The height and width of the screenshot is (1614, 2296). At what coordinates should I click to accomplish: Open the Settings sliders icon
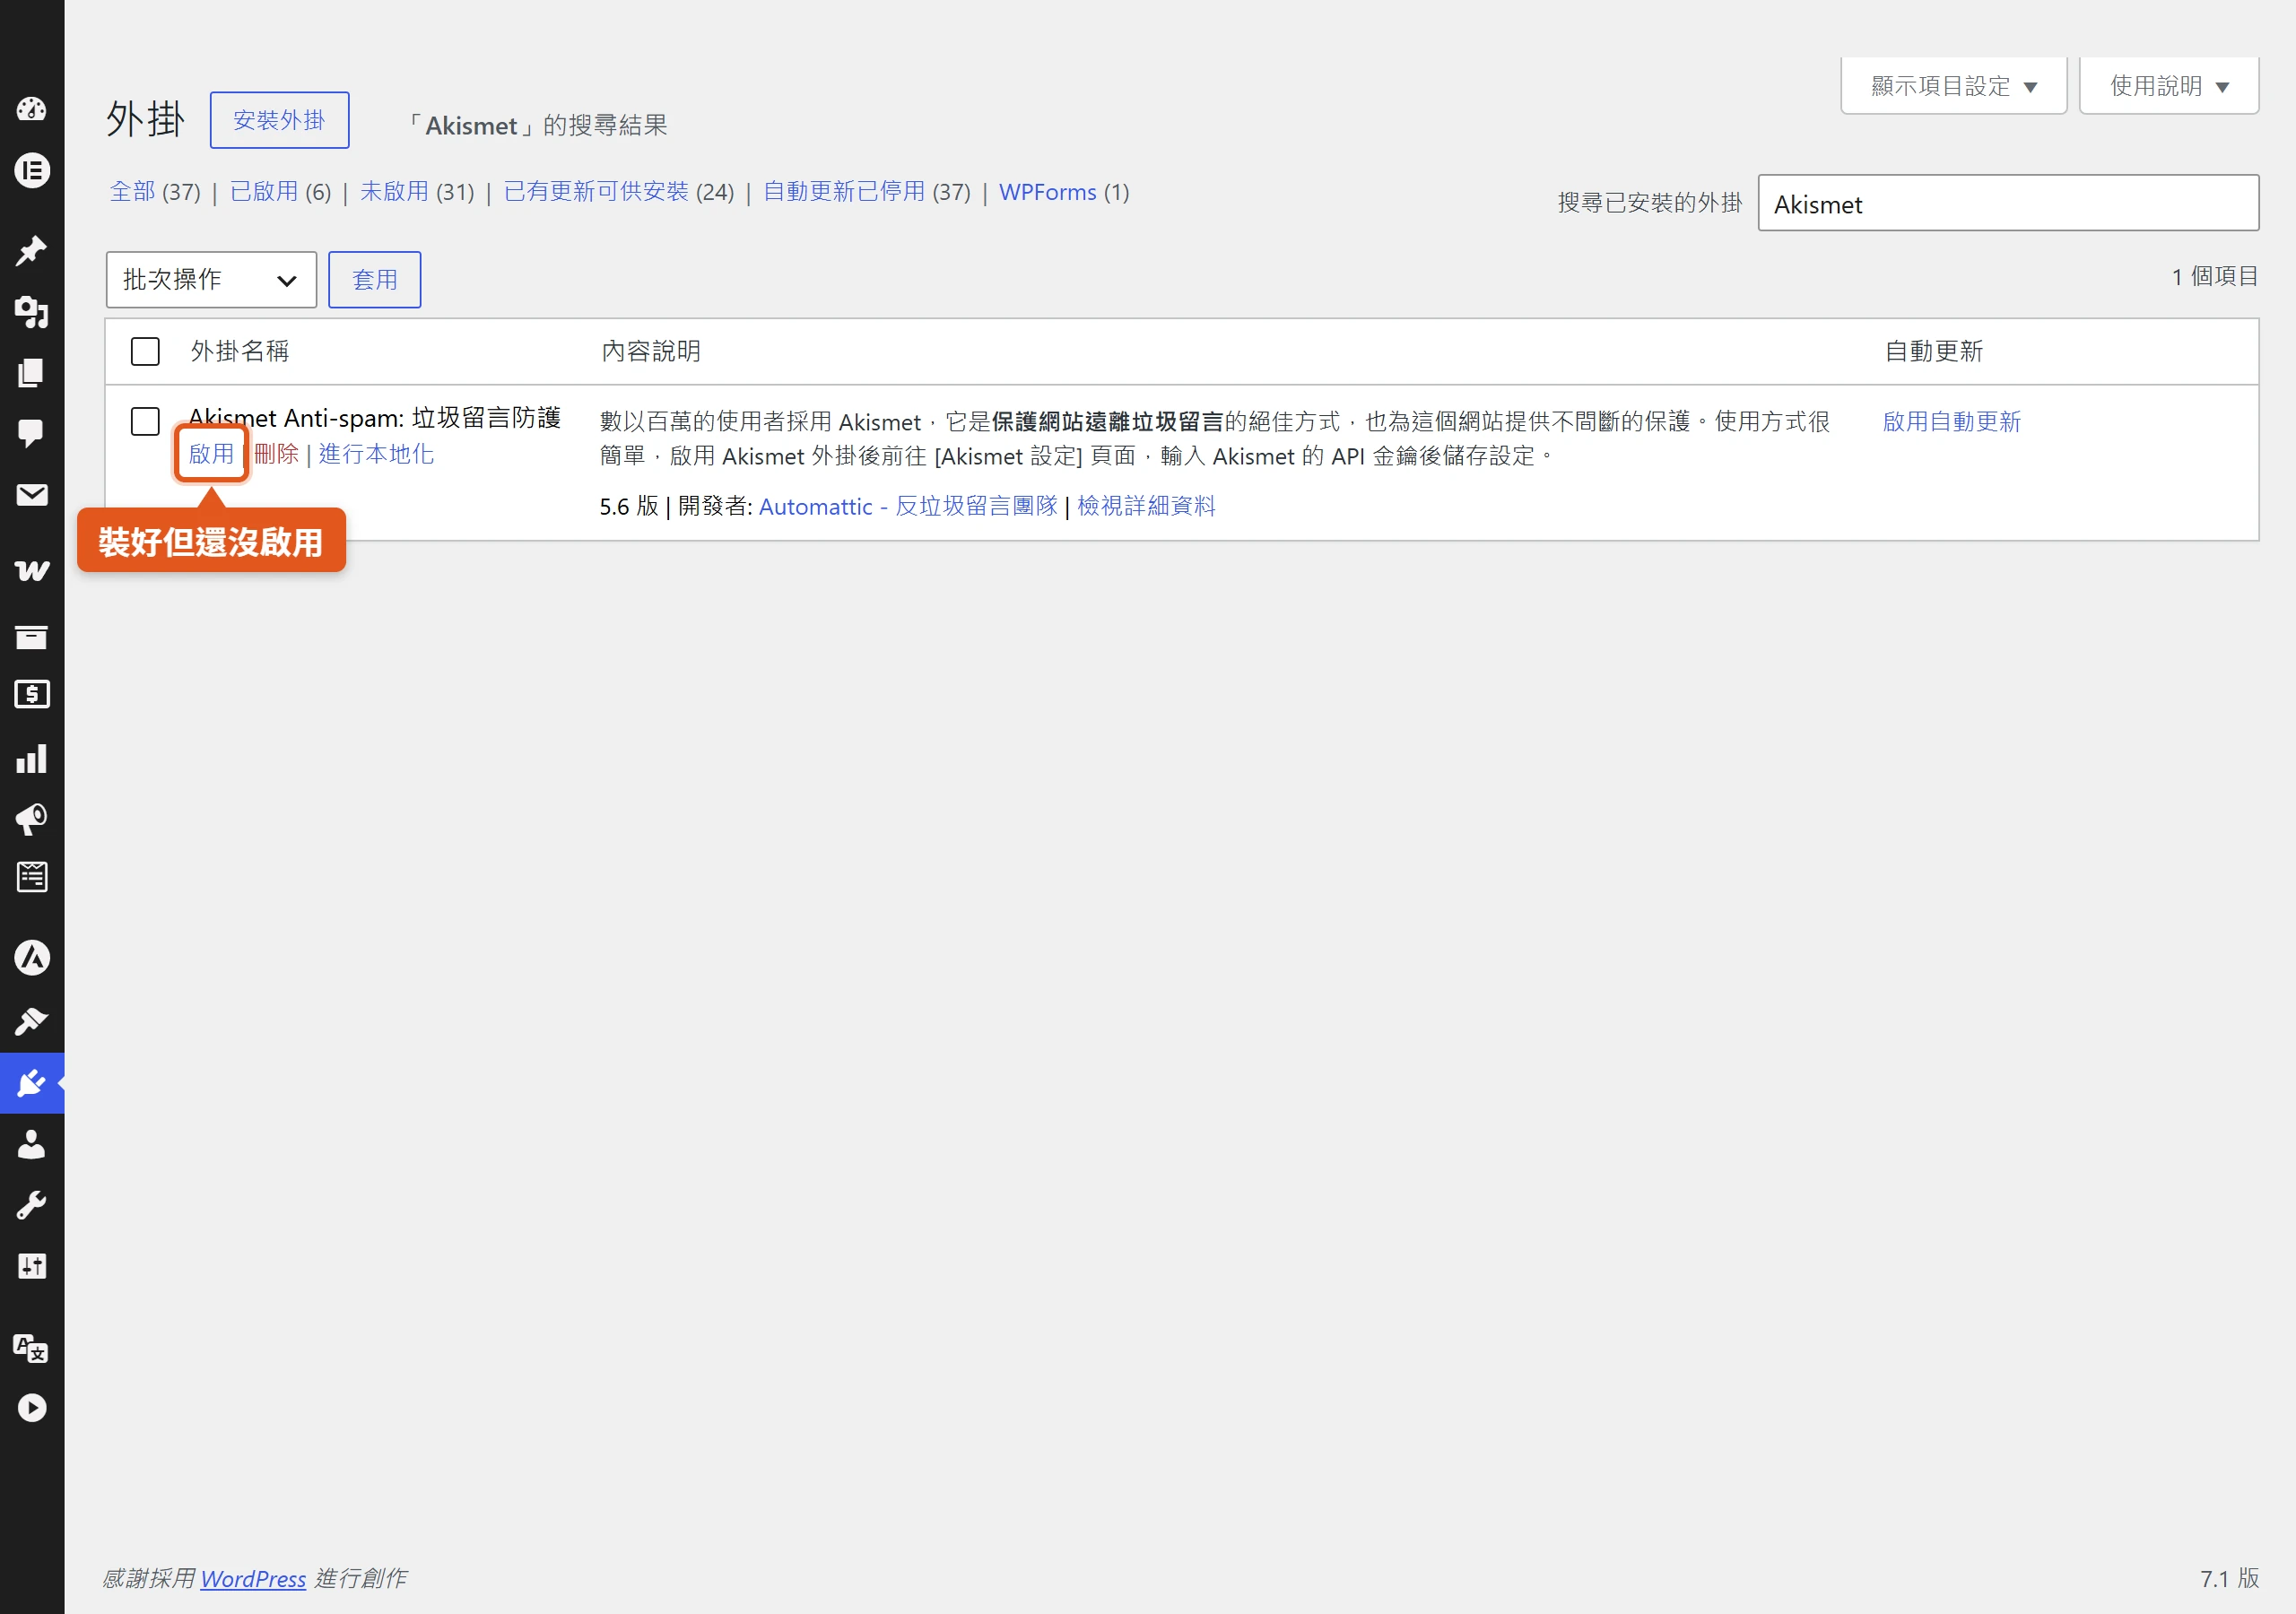pos(32,1266)
